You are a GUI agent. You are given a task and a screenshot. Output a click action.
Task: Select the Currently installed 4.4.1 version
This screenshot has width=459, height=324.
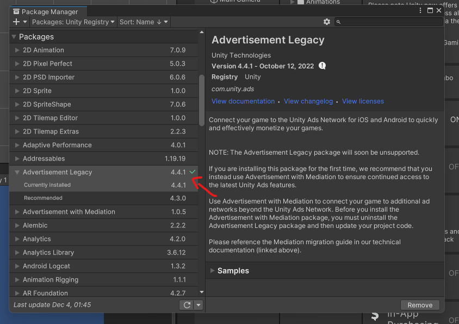pos(104,185)
